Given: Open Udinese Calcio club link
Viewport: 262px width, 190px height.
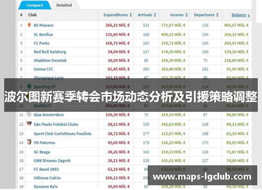Looking at the screenshot, I should [x=47, y=178].
